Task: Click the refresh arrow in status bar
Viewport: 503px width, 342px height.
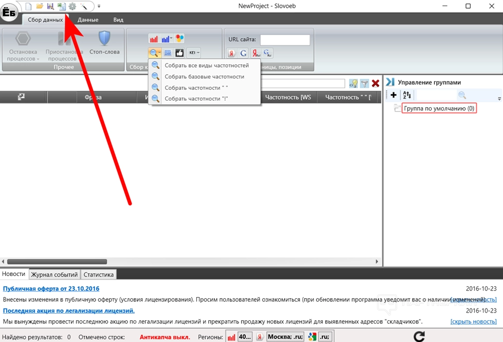Action: tap(419, 336)
